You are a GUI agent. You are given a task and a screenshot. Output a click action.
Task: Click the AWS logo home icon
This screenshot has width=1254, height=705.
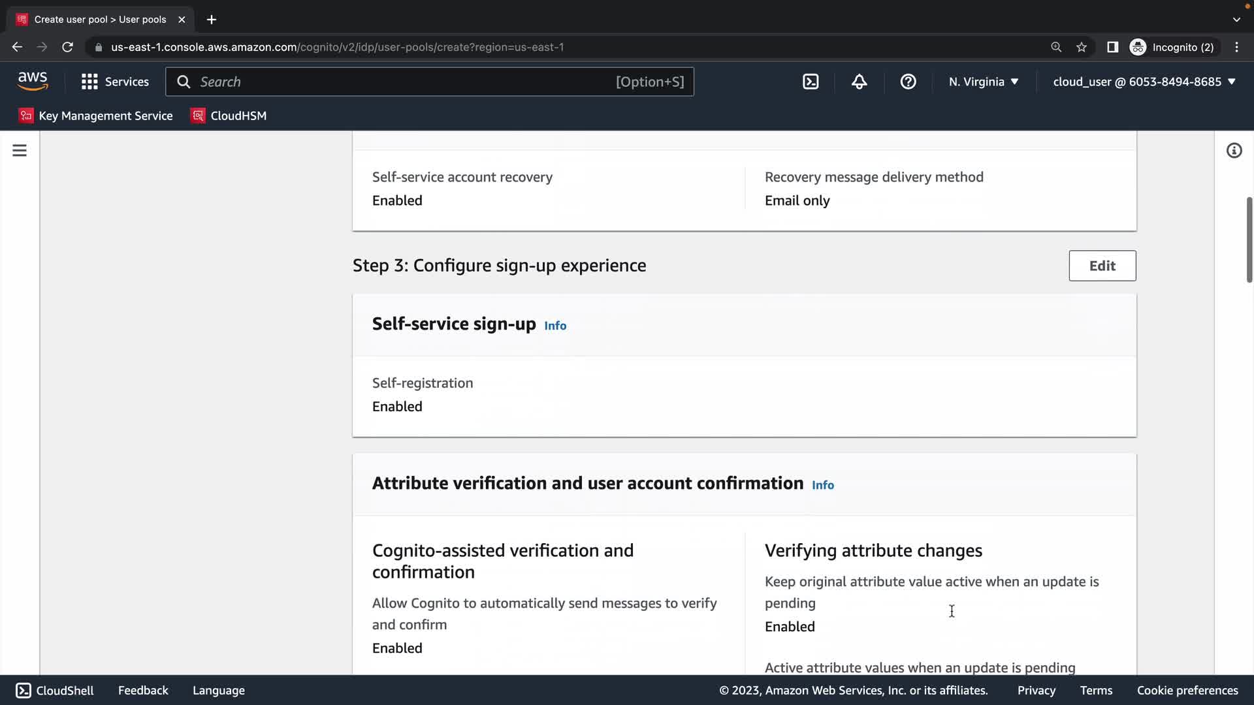coord(33,82)
